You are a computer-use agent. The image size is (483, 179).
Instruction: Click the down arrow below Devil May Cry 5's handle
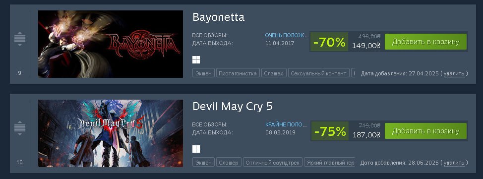(20, 134)
